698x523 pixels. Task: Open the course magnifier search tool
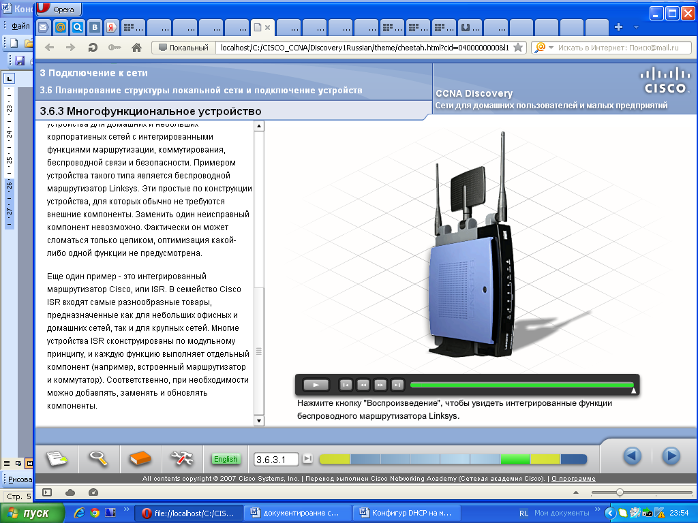tap(98, 458)
